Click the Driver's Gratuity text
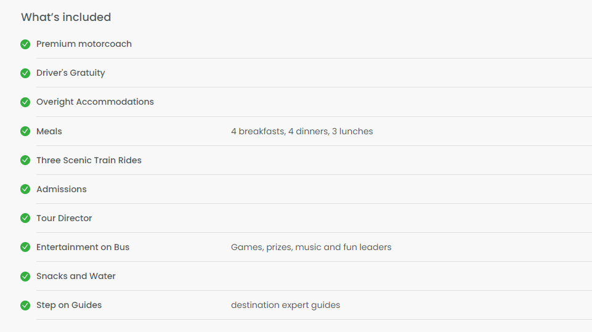The height and width of the screenshot is (332, 592). coord(71,73)
